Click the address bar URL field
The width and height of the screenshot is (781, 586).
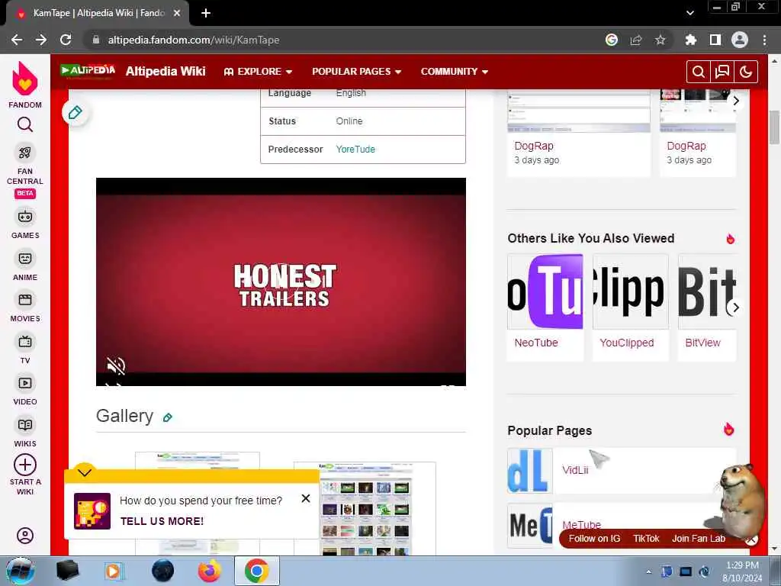coord(344,40)
